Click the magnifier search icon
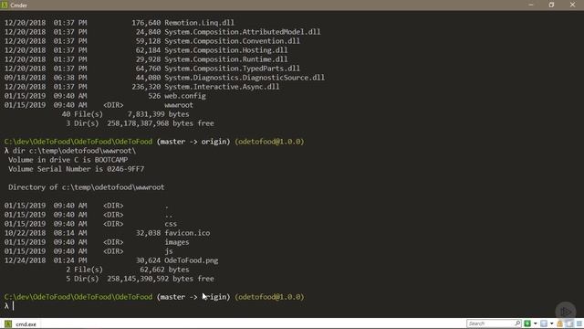The image size is (584, 329). click(517, 324)
